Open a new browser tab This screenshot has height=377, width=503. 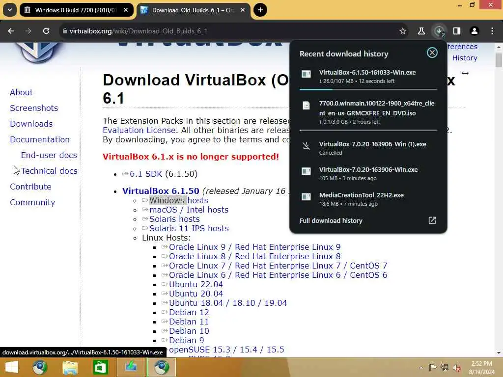[x=260, y=10]
